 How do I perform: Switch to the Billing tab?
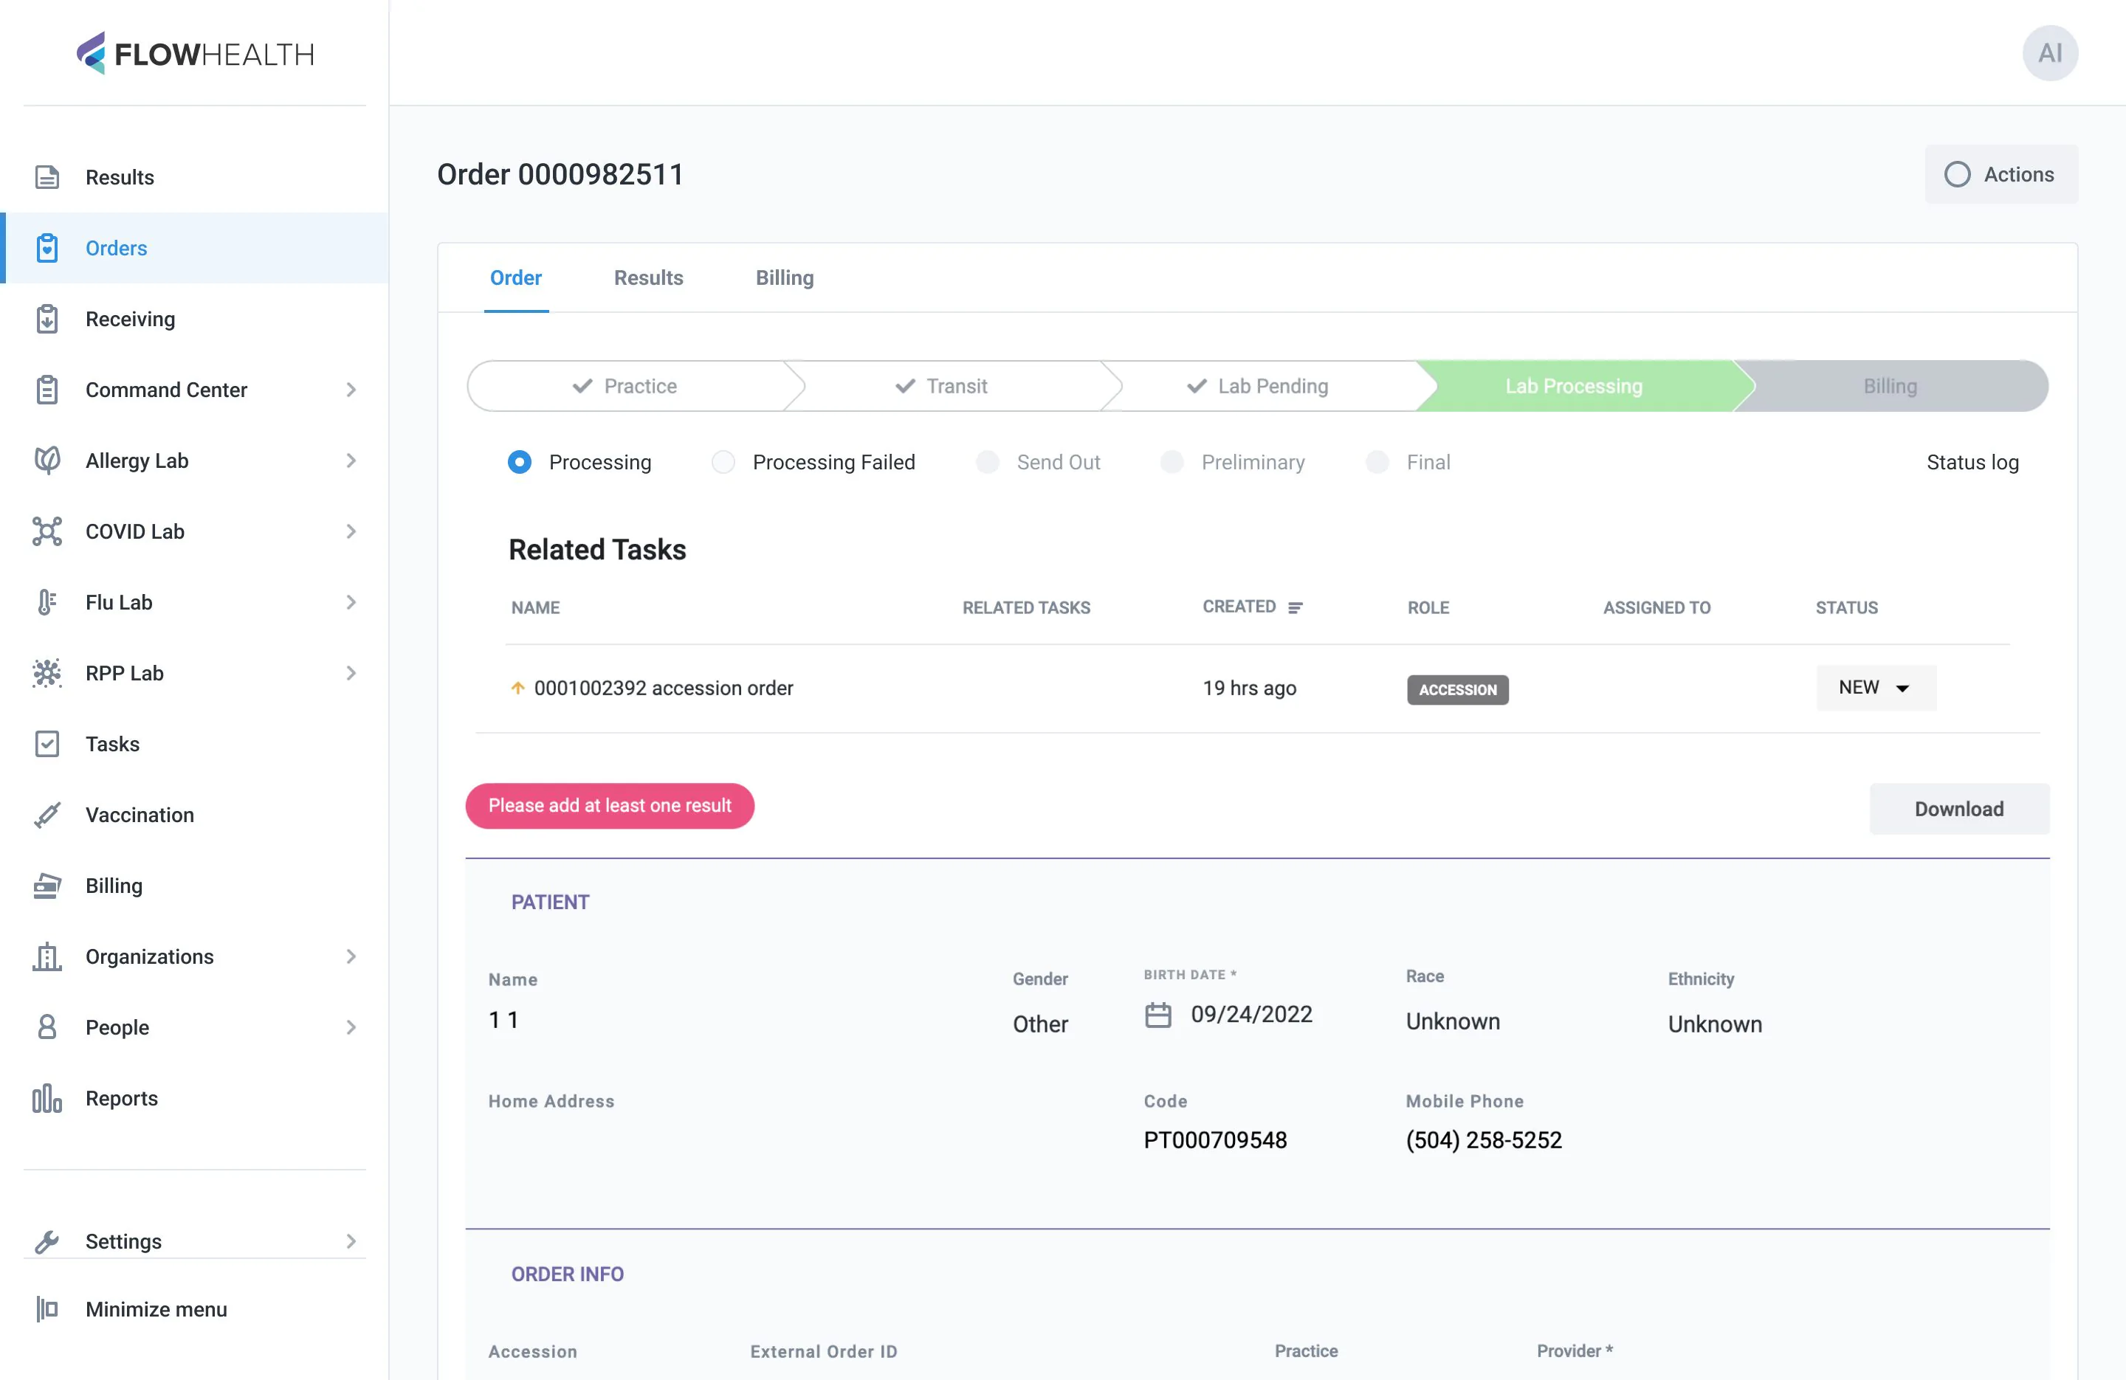click(x=784, y=277)
